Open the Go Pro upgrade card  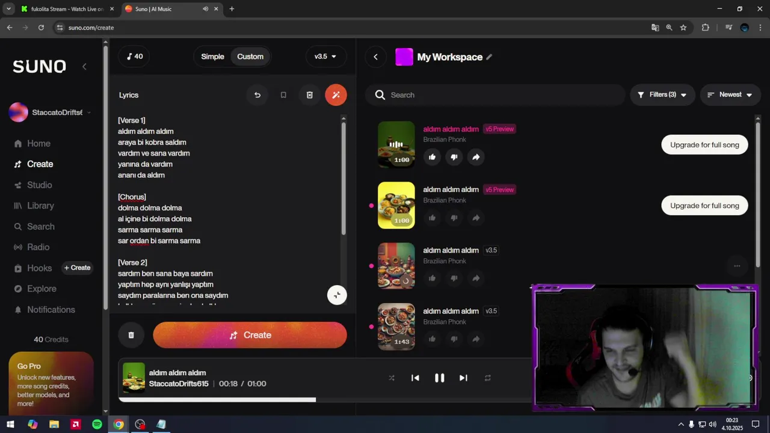pyautogui.click(x=51, y=383)
